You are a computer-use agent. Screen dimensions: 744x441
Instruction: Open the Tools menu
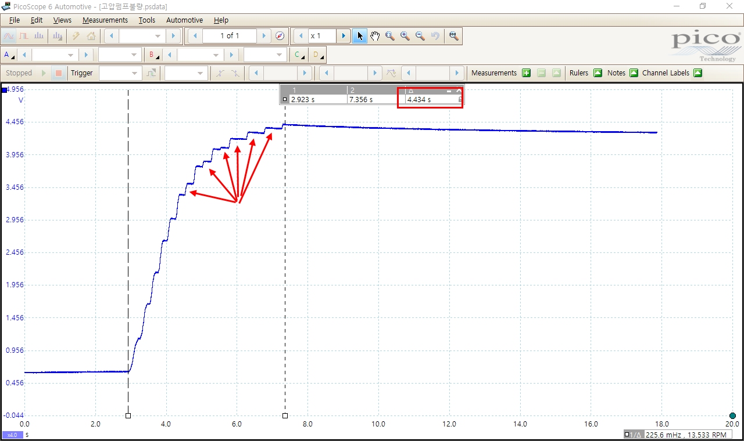pyautogui.click(x=147, y=20)
